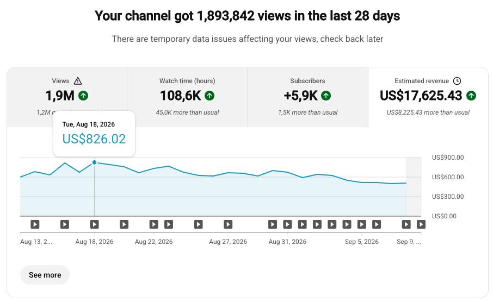Click the last video marker at chart end
Screen dimensions: 493x302
click(x=421, y=224)
